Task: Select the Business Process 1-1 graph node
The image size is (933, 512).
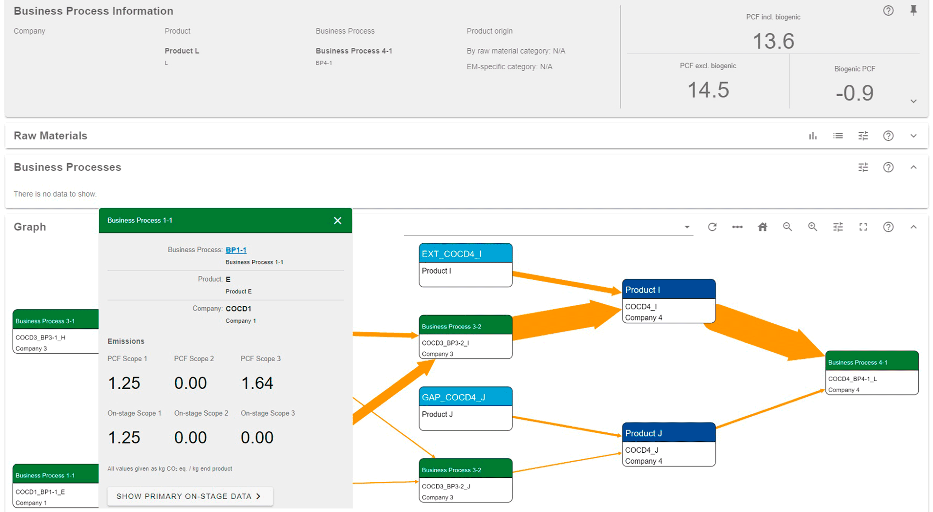Action: 55,486
